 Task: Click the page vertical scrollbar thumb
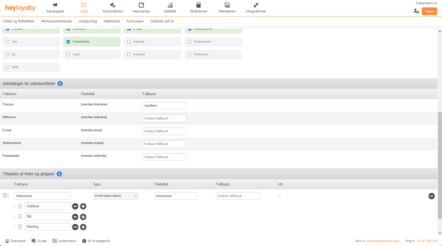click(440, 165)
